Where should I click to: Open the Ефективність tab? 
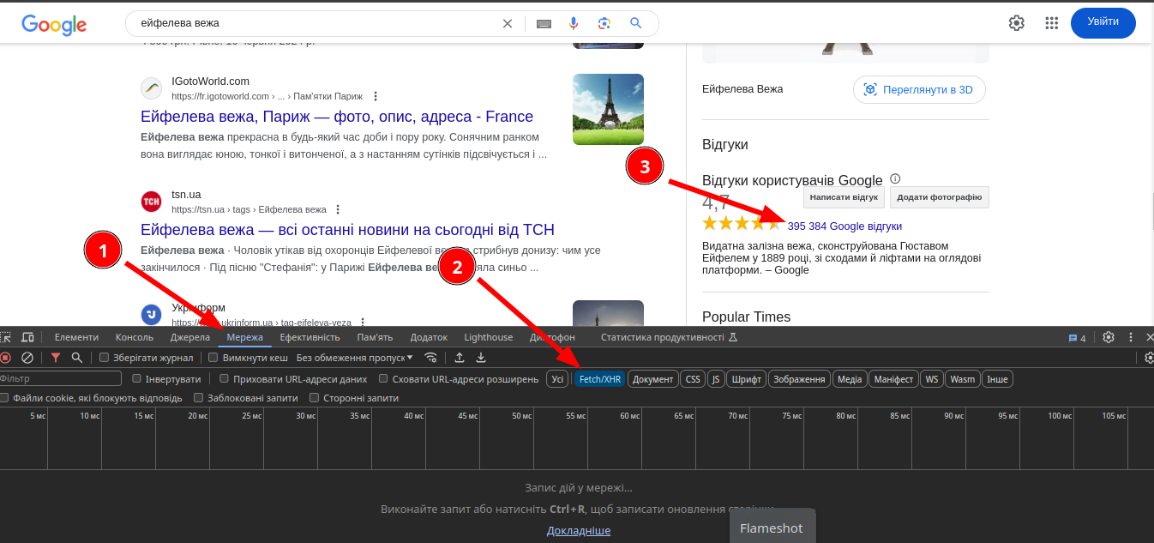tap(310, 337)
